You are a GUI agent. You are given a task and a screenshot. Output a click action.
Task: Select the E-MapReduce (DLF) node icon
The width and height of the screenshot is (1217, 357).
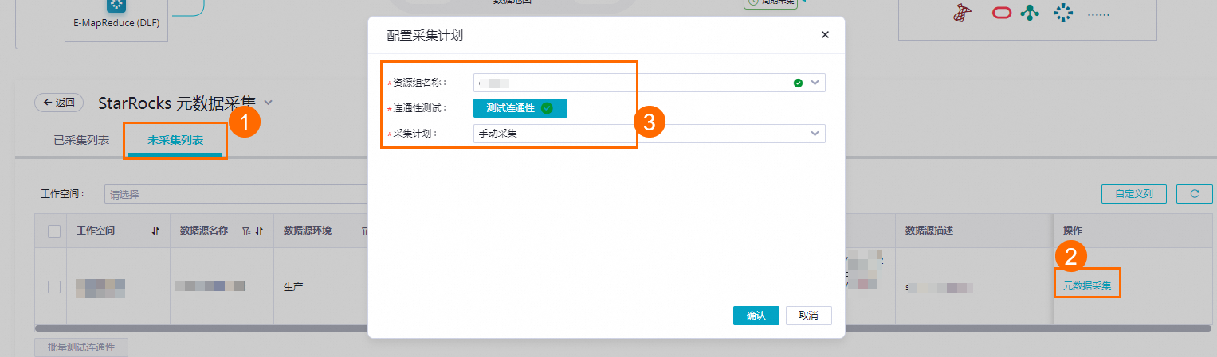click(x=117, y=6)
